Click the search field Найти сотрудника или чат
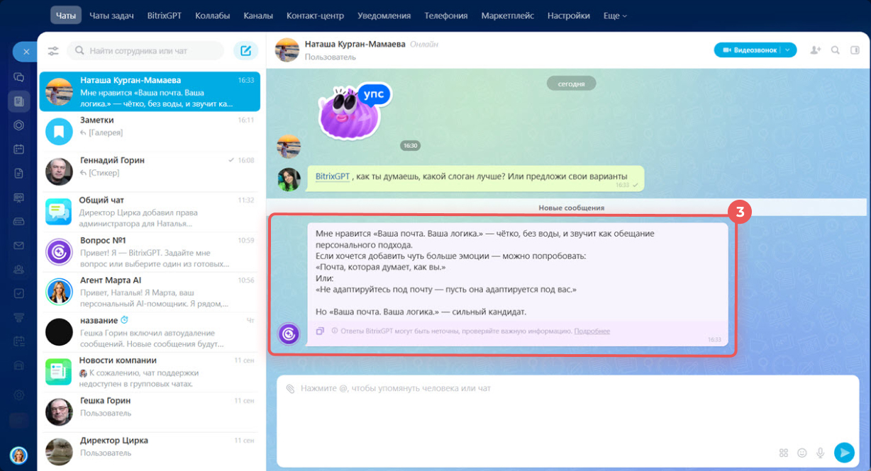The image size is (871, 471). click(x=147, y=51)
